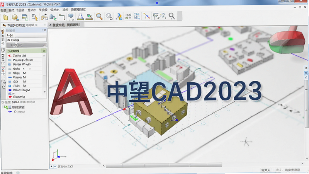Click the blue speech bubble toolbar icon
Screen dimensions: 309x174
tap(71, 17)
